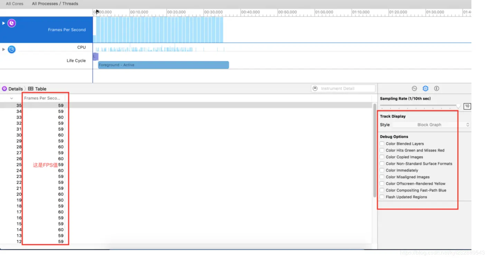Open the Extended Detail inspector E icon
This screenshot has height=259, width=488.
(437, 88)
